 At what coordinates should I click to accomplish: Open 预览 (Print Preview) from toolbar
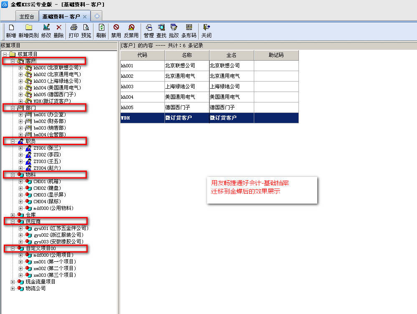[86, 28]
